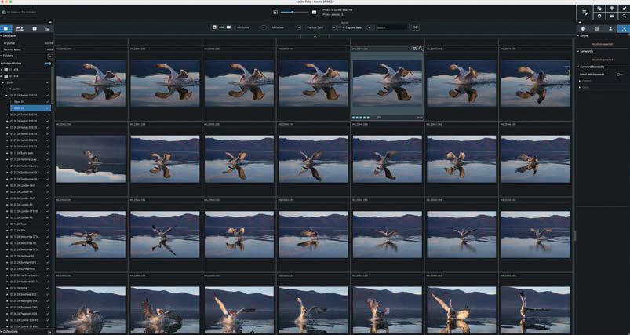The image size is (630, 335).
Task: Toggle the Include subfolders switch
Action: click(48, 63)
